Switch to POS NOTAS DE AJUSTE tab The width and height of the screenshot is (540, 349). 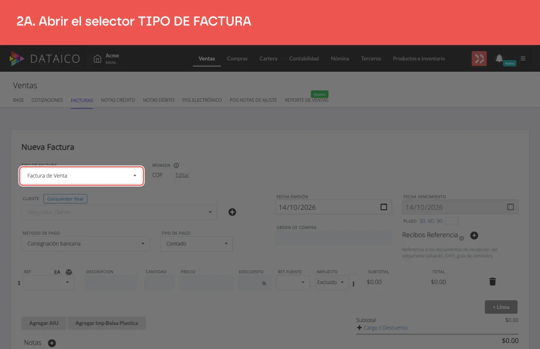tap(253, 100)
